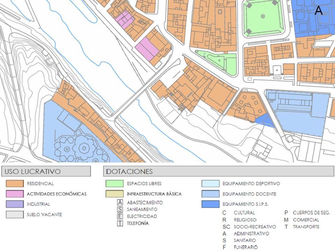
Task: Pick the Equipamiento S.I.P.S. blue swatch
Action: coord(210,204)
